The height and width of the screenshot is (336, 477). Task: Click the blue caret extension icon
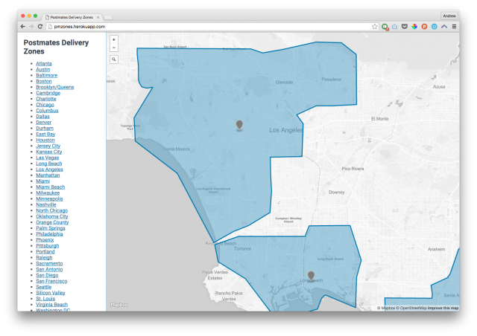point(444,27)
